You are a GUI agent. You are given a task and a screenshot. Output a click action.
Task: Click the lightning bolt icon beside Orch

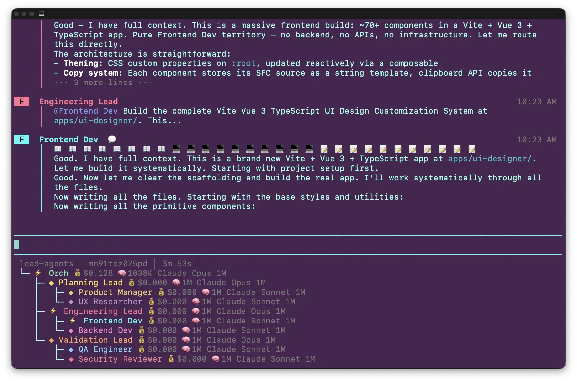38,273
